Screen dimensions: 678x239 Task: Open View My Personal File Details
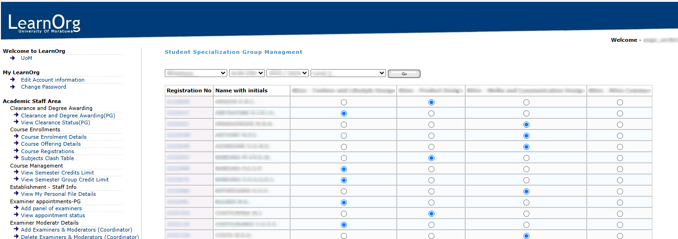pyautogui.click(x=58, y=194)
